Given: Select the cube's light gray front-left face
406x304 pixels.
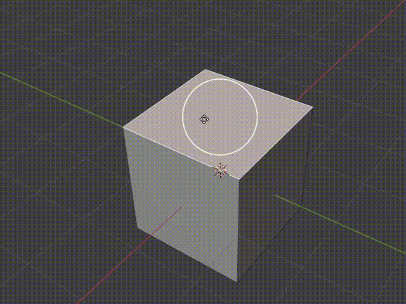Looking at the screenshot, I should point(184,204).
